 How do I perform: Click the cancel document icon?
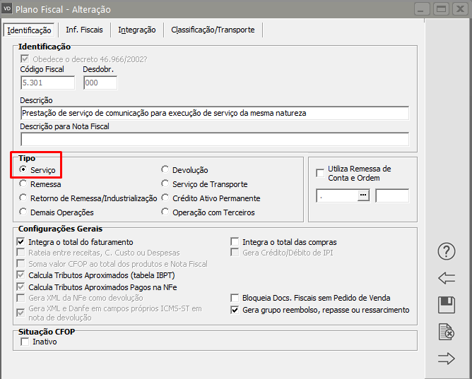pyautogui.click(x=447, y=331)
